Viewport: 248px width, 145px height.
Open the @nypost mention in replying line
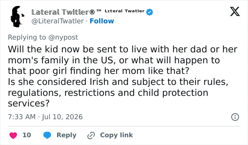pyautogui.click(x=63, y=37)
